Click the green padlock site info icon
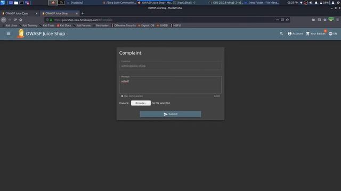 (51, 20)
